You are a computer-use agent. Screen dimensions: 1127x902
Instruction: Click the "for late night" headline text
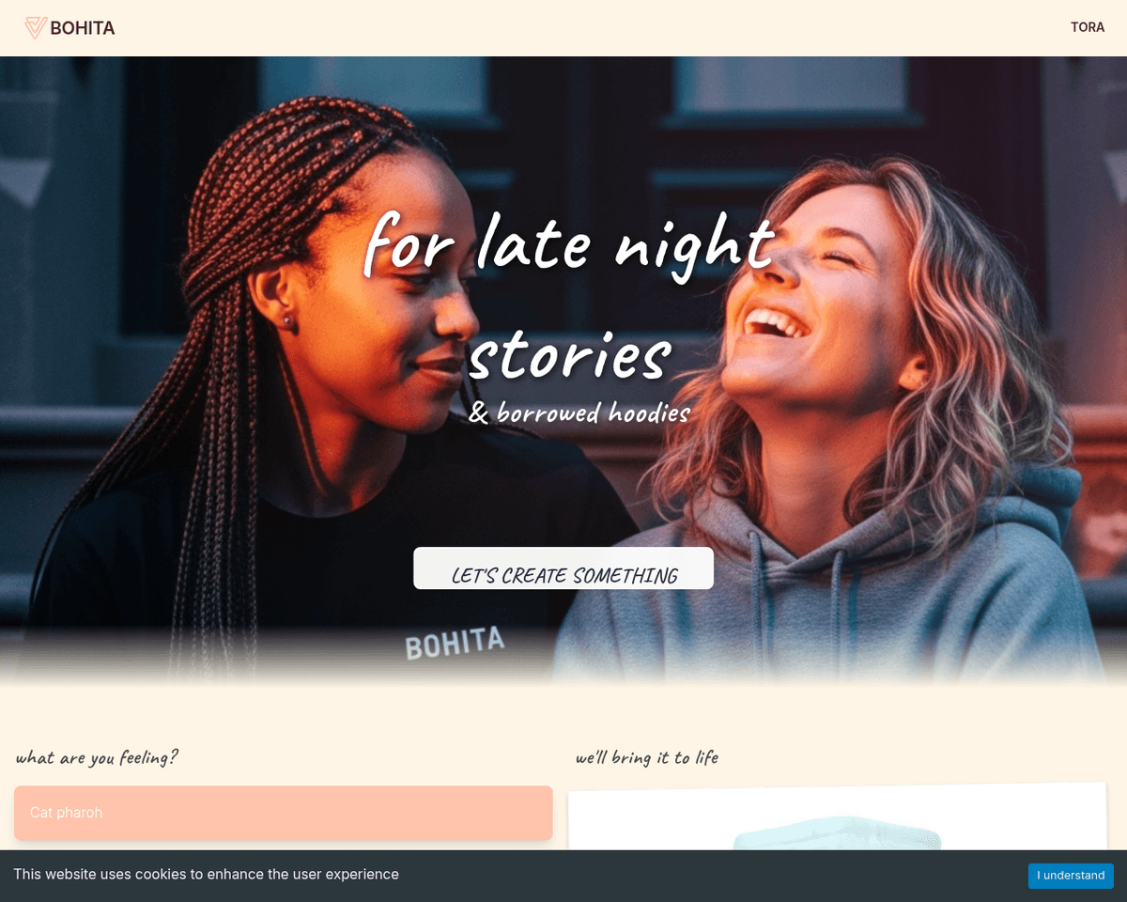[568, 244]
